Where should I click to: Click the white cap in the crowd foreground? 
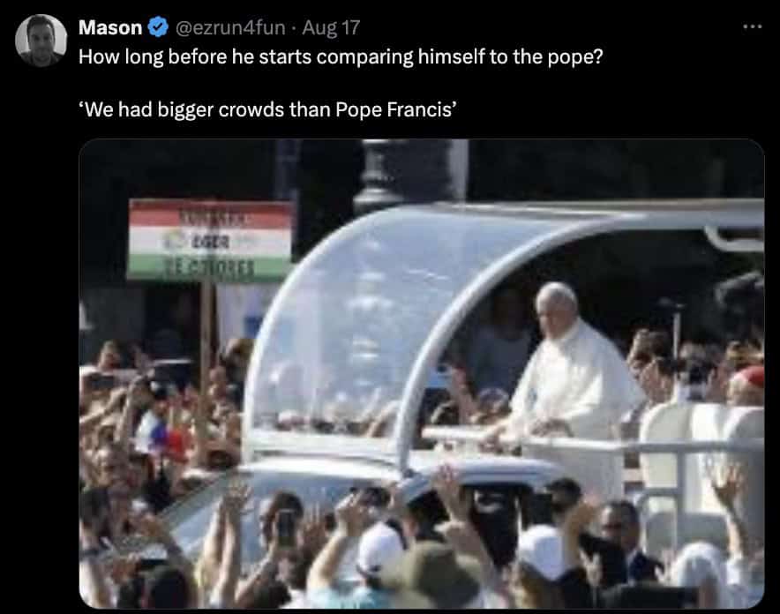click(380, 550)
